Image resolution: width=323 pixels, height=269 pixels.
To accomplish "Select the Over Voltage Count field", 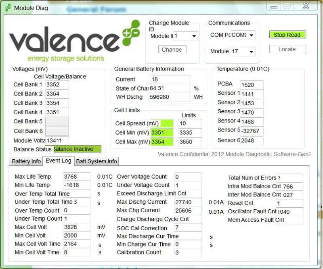I will 188,177.
